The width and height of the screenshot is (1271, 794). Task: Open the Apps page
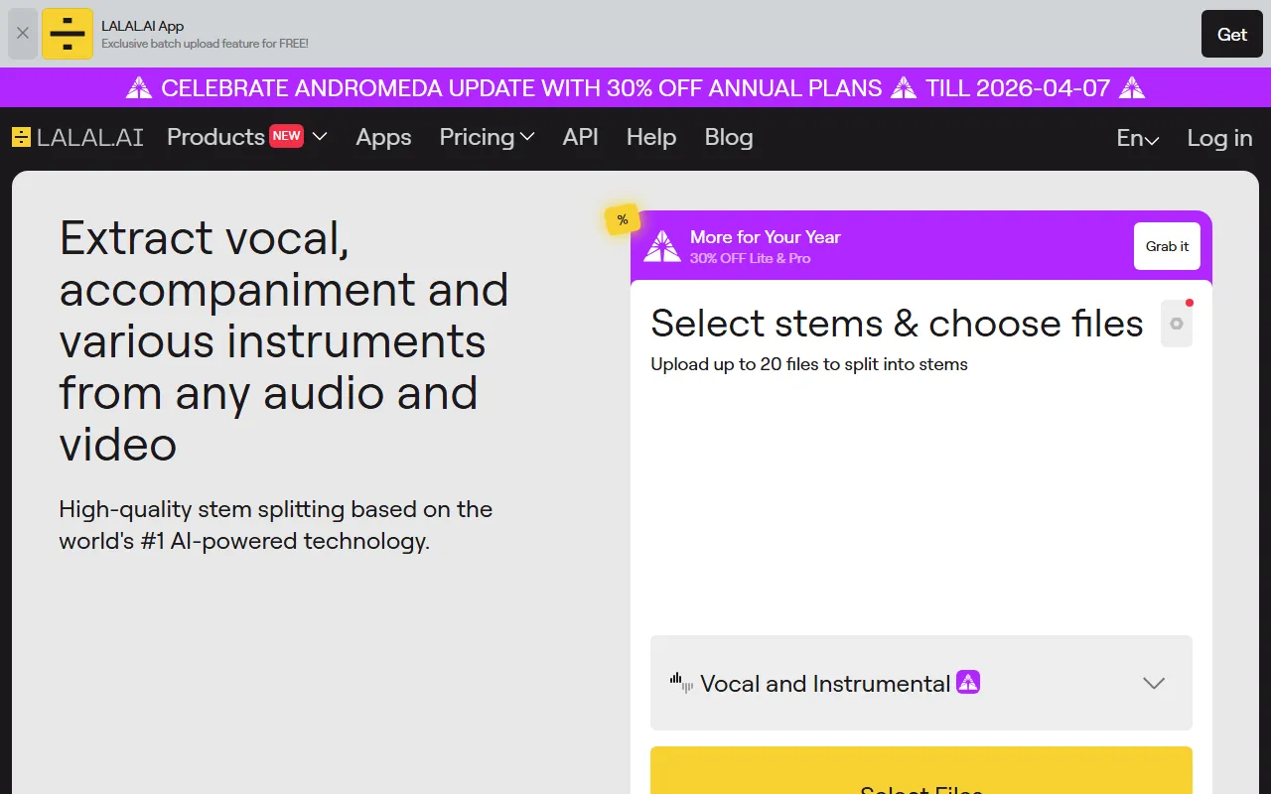(x=383, y=137)
